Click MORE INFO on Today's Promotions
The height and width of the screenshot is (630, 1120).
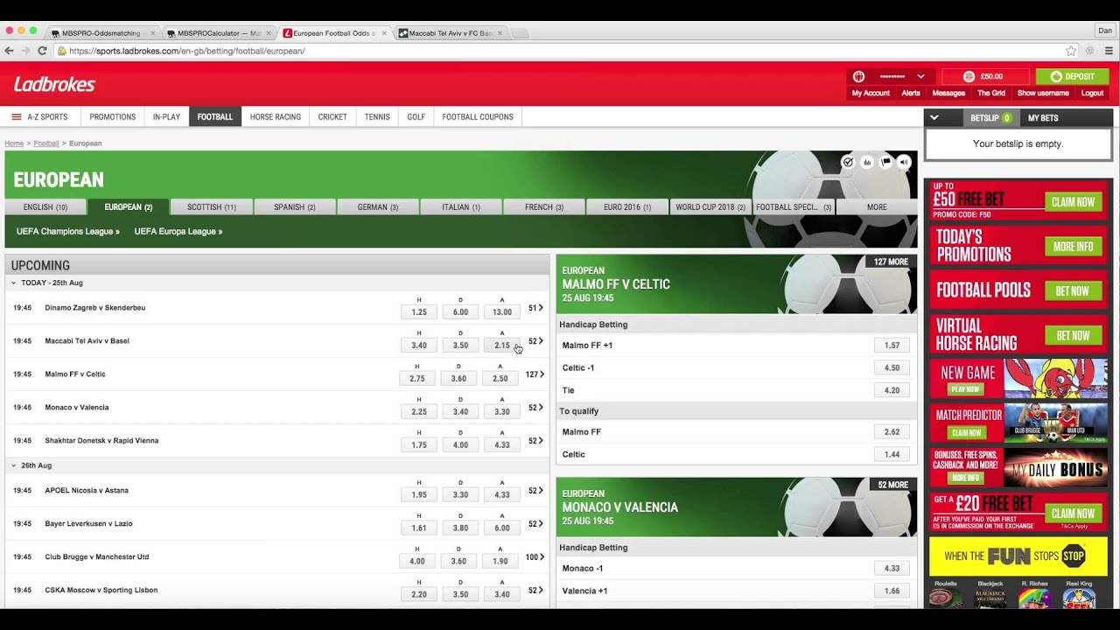pos(1073,247)
